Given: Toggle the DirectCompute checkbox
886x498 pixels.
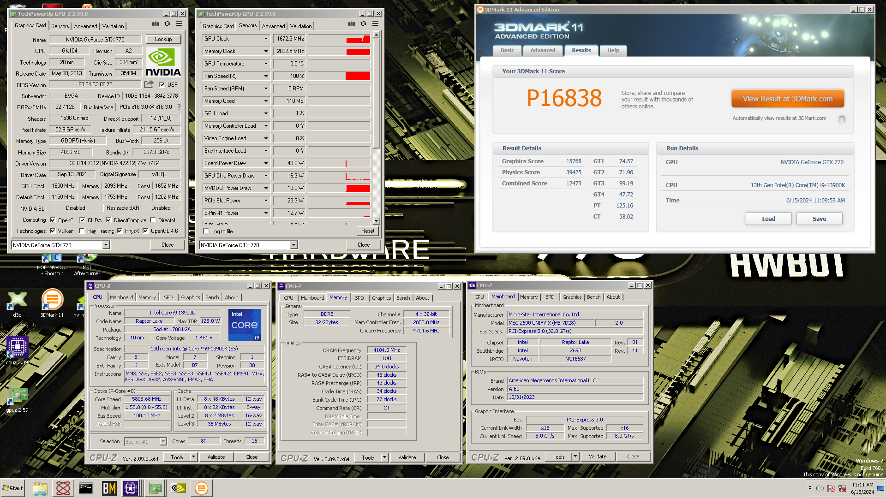Looking at the screenshot, I should (x=108, y=220).
